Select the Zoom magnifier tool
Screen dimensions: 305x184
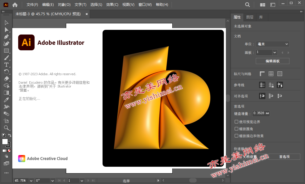(6, 128)
